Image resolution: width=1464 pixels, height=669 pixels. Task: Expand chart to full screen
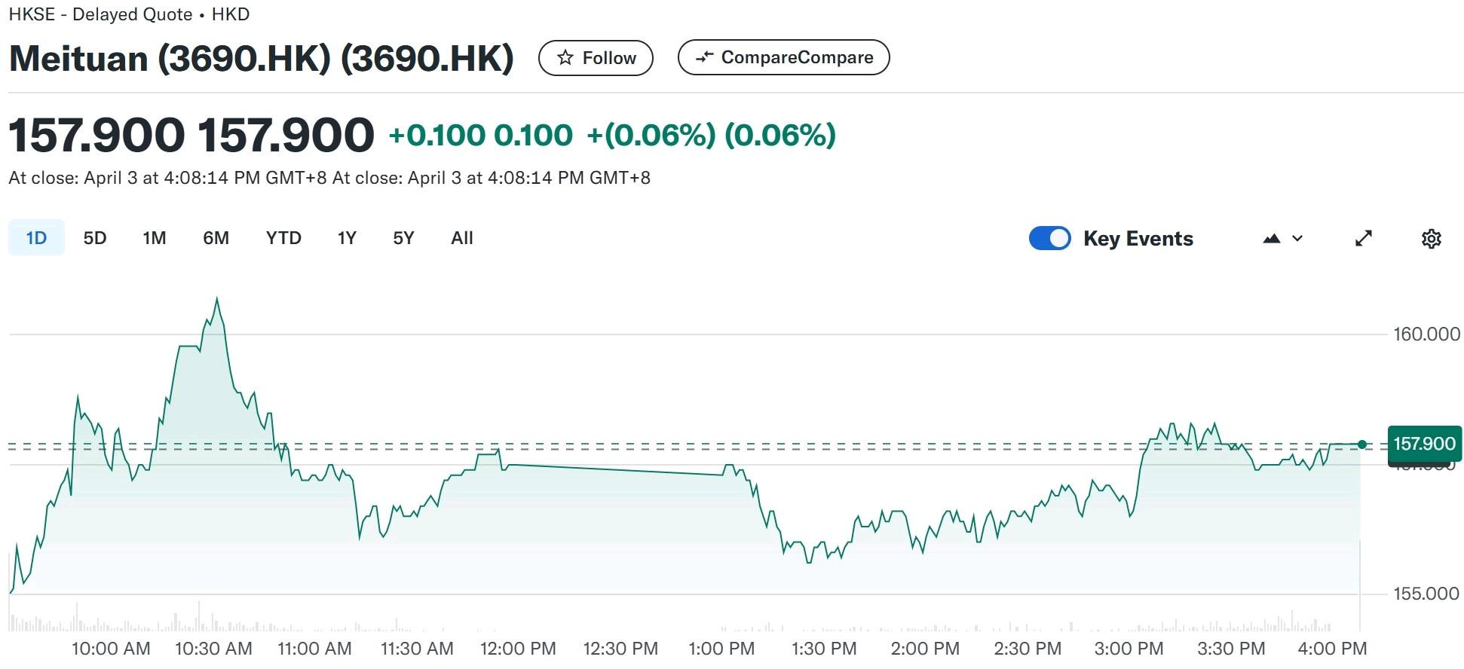(1364, 239)
